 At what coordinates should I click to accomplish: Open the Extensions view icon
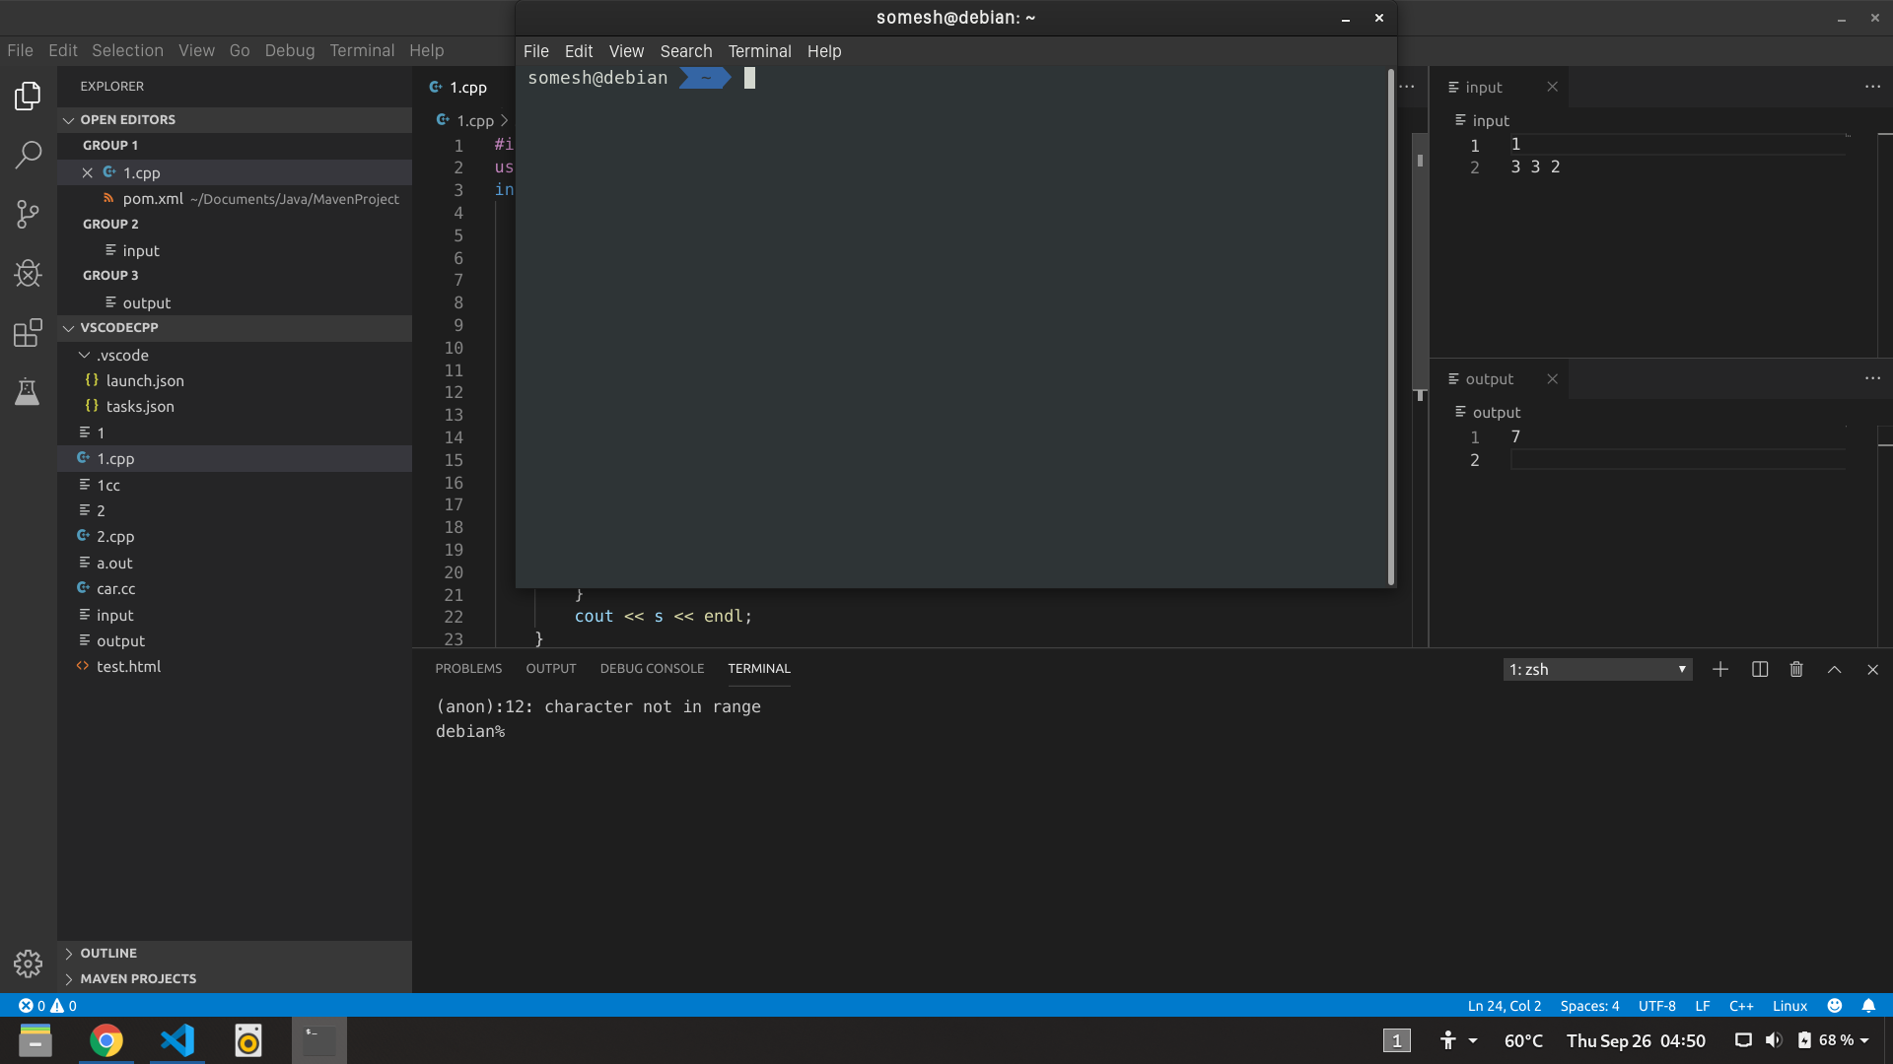pyautogui.click(x=29, y=333)
